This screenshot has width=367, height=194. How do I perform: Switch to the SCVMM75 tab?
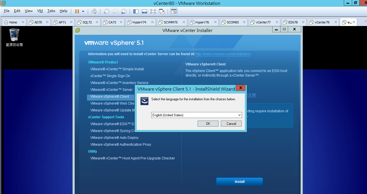click(x=171, y=22)
